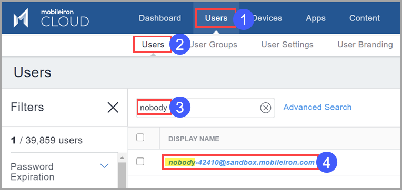Toggle the select-all checkbox in the table header

point(140,138)
